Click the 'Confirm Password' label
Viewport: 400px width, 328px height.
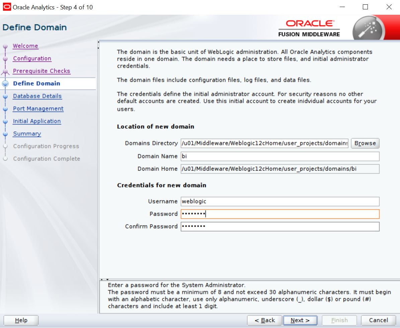click(151, 226)
